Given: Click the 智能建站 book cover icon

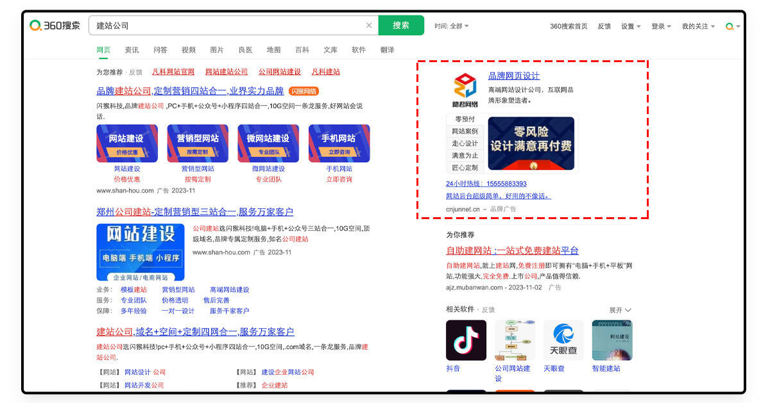Looking at the screenshot, I should [x=612, y=340].
